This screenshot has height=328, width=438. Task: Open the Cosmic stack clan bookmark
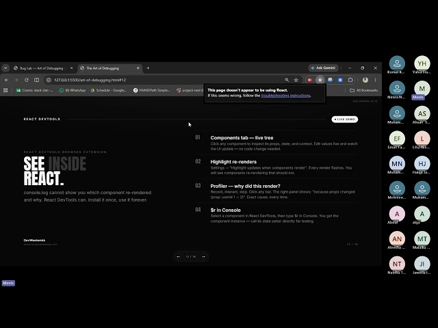35,90
